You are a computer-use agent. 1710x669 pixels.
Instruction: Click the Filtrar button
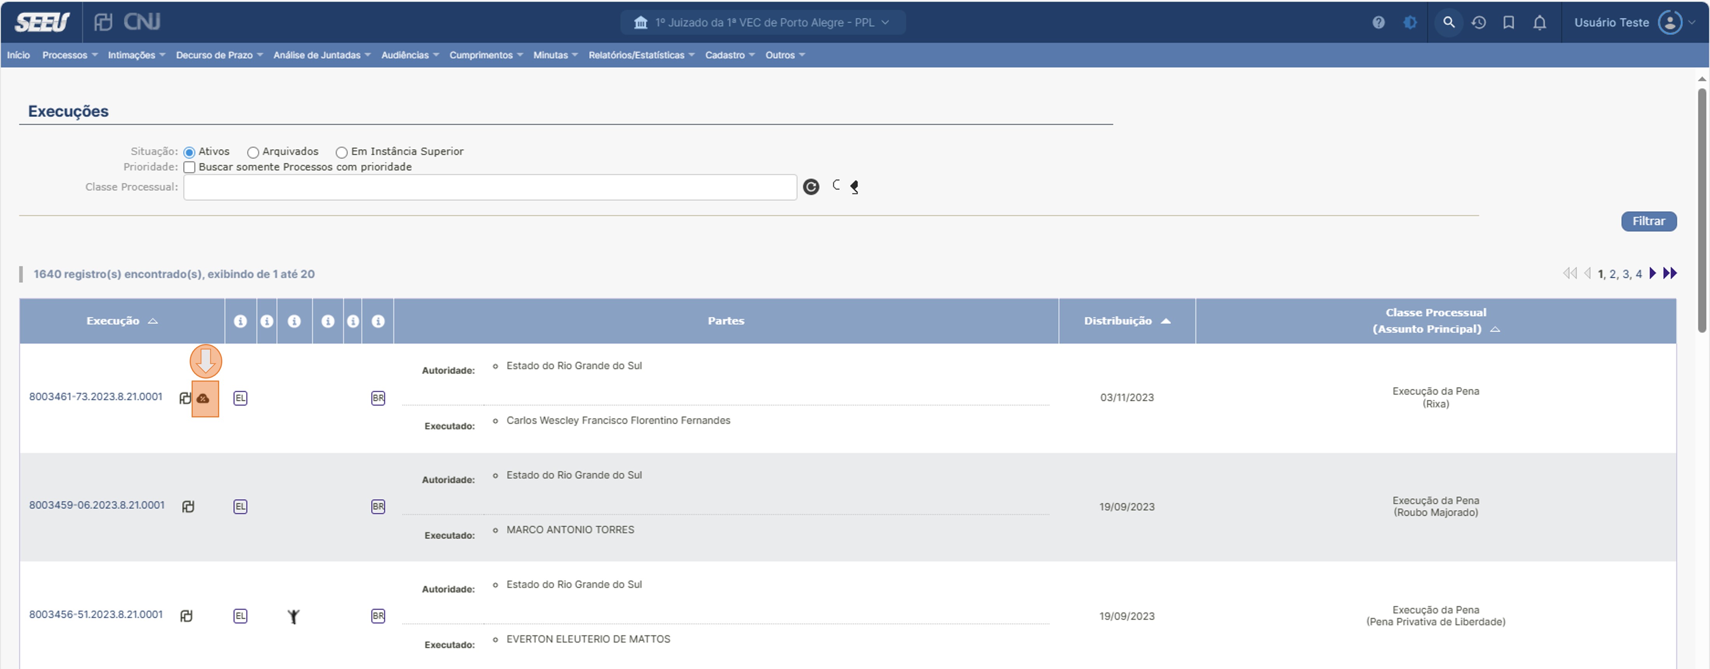pyautogui.click(x=1648, y=221)
